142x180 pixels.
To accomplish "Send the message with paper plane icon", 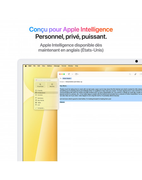I will pos(69,74).
